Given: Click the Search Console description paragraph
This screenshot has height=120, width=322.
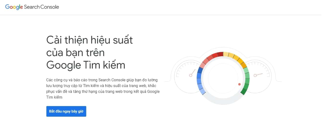Looking at the screenshot, I should click(103, 89).
